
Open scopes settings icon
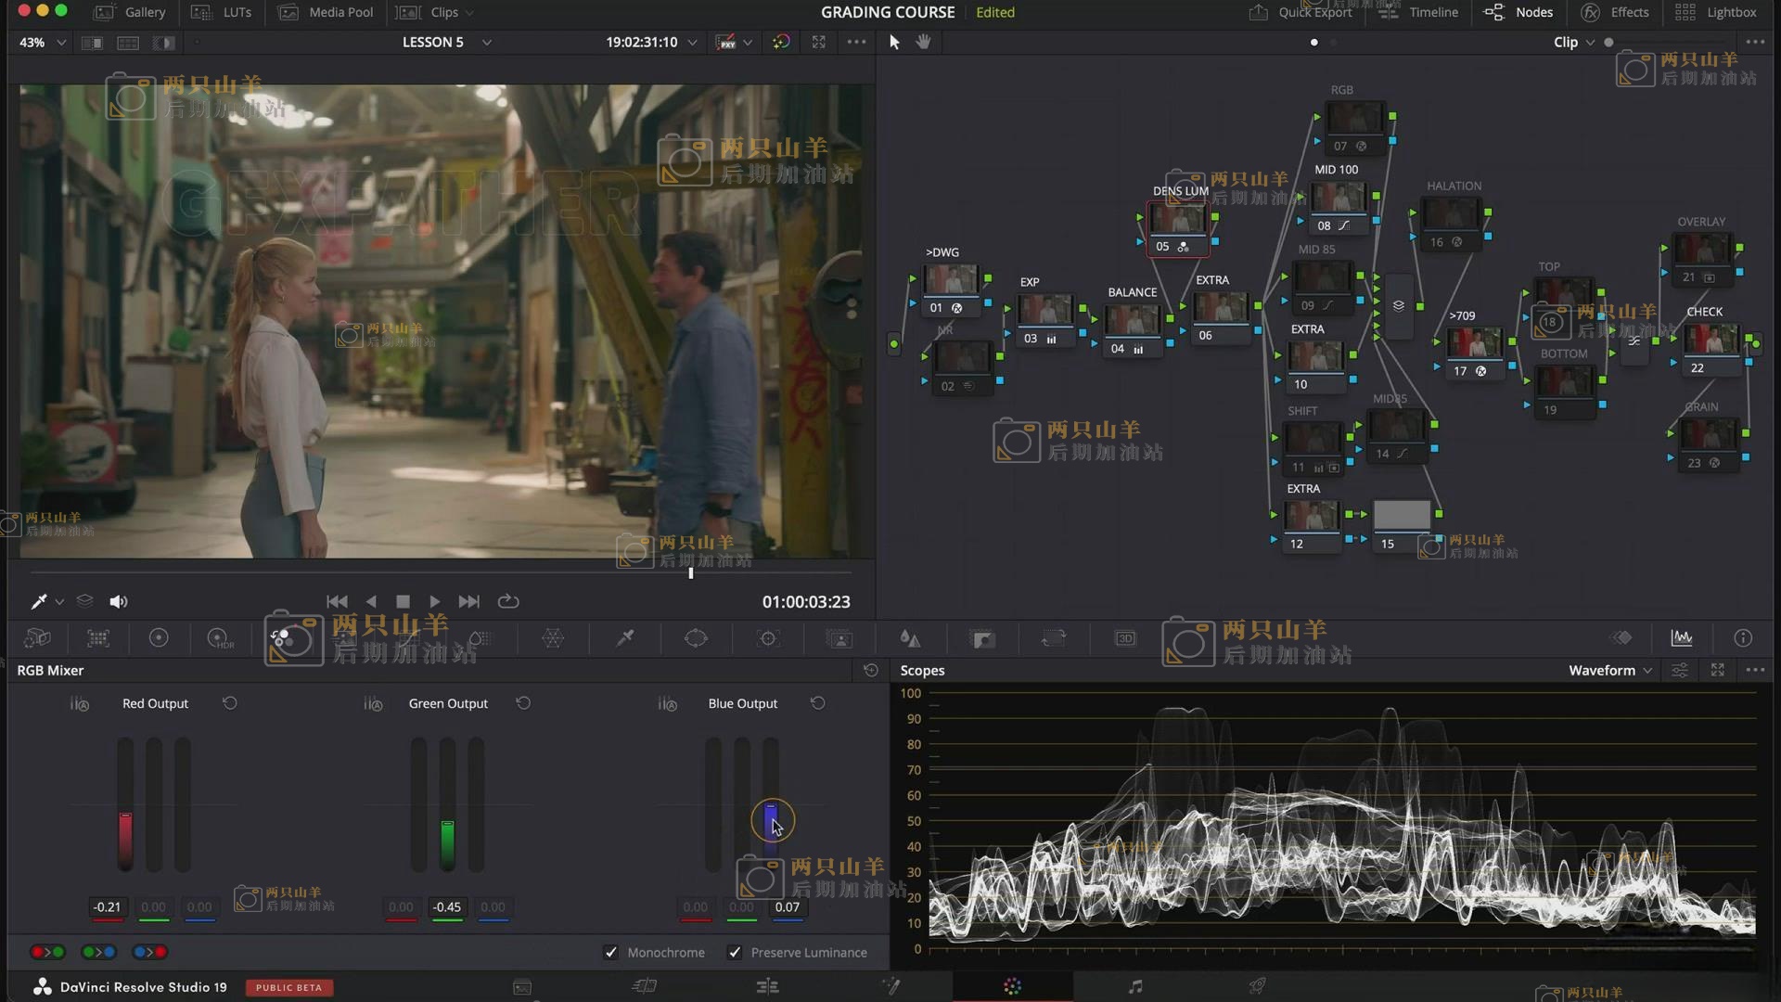1680,670
